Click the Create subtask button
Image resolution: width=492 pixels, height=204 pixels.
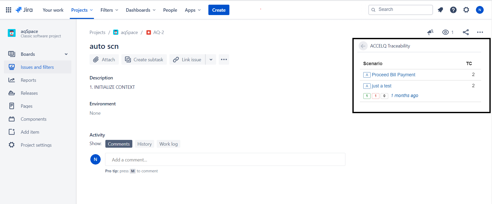pyautogui.click(x=144, y=59)
